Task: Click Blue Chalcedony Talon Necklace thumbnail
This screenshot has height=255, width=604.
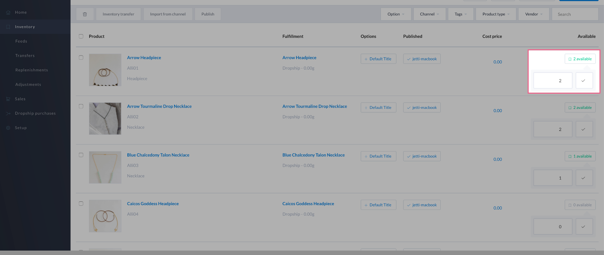Action: click(x=105, y=167)
